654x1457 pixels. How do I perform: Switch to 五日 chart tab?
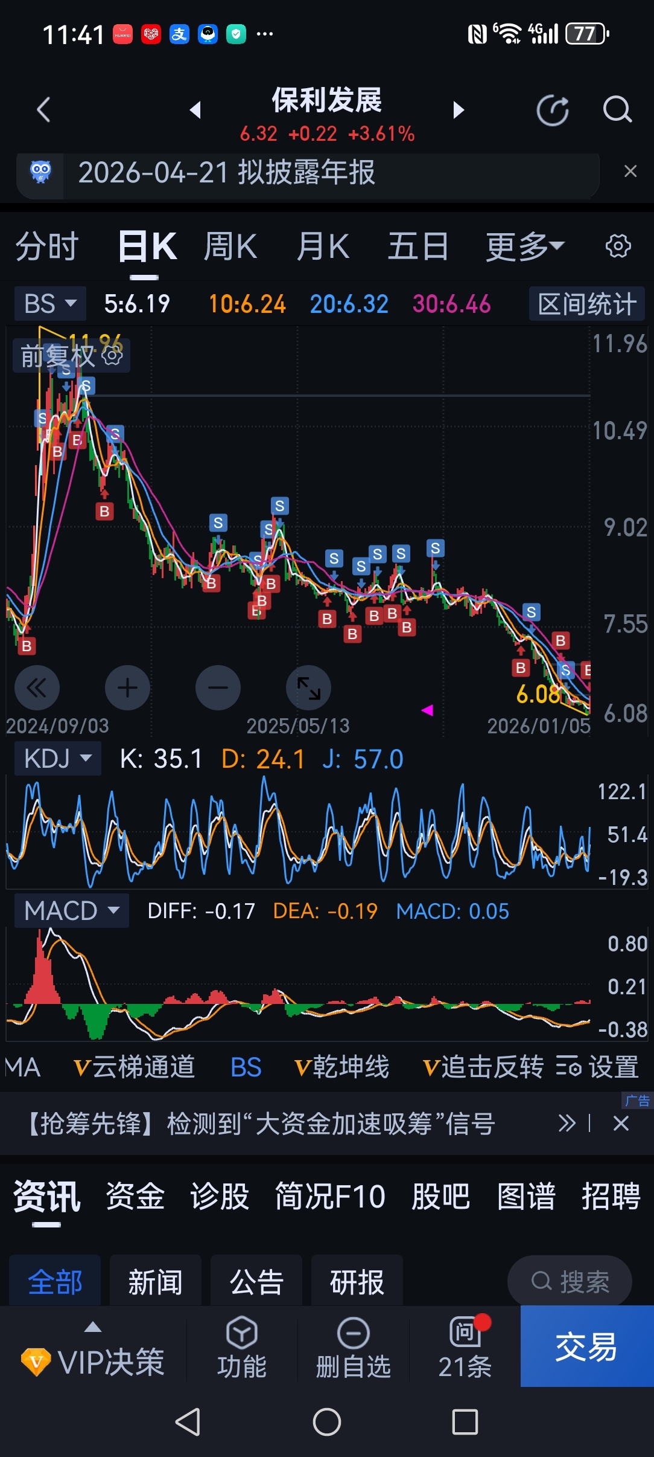[x=417, y=246]
